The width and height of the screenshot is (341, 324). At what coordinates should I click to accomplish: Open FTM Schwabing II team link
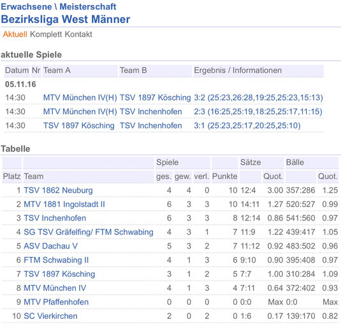(x=56, y=260)
